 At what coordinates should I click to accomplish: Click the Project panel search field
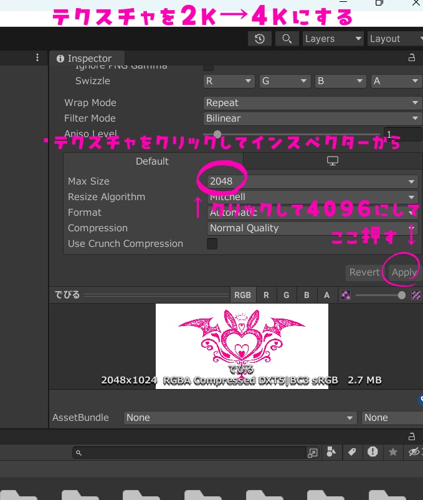point(189,453)
